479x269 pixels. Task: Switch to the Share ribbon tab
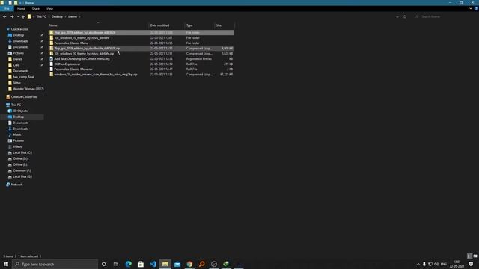pyautogui.click(x=36, y=9)
